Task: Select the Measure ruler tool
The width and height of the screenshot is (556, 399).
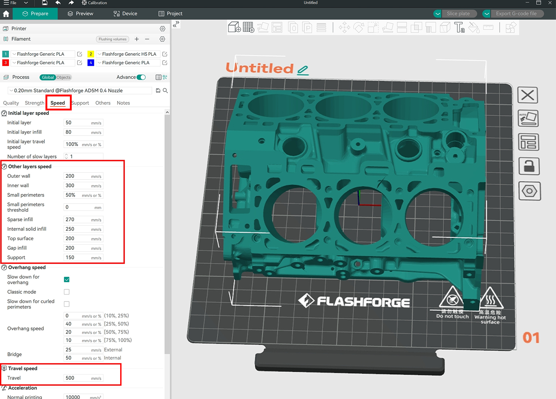Action: click(488, 27)
